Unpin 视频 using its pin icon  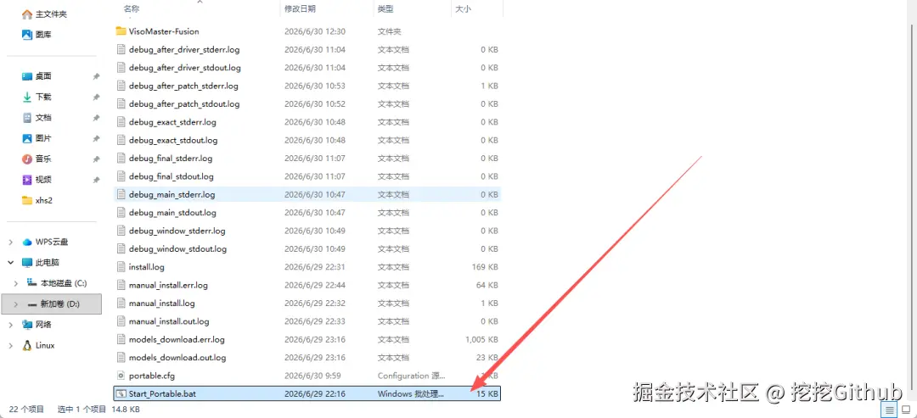pos(96,180)
